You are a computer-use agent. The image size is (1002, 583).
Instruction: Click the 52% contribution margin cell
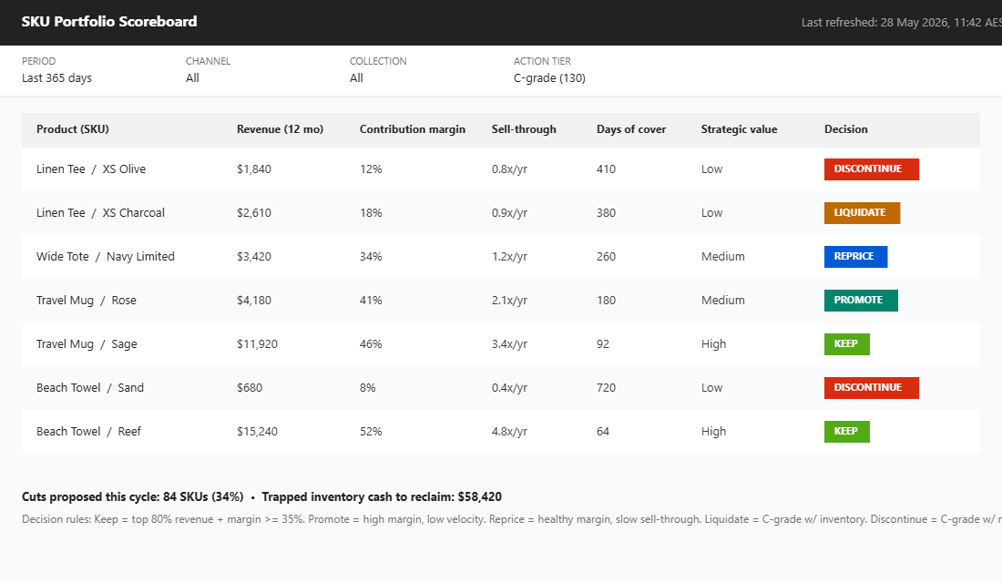tap(371, 432)
